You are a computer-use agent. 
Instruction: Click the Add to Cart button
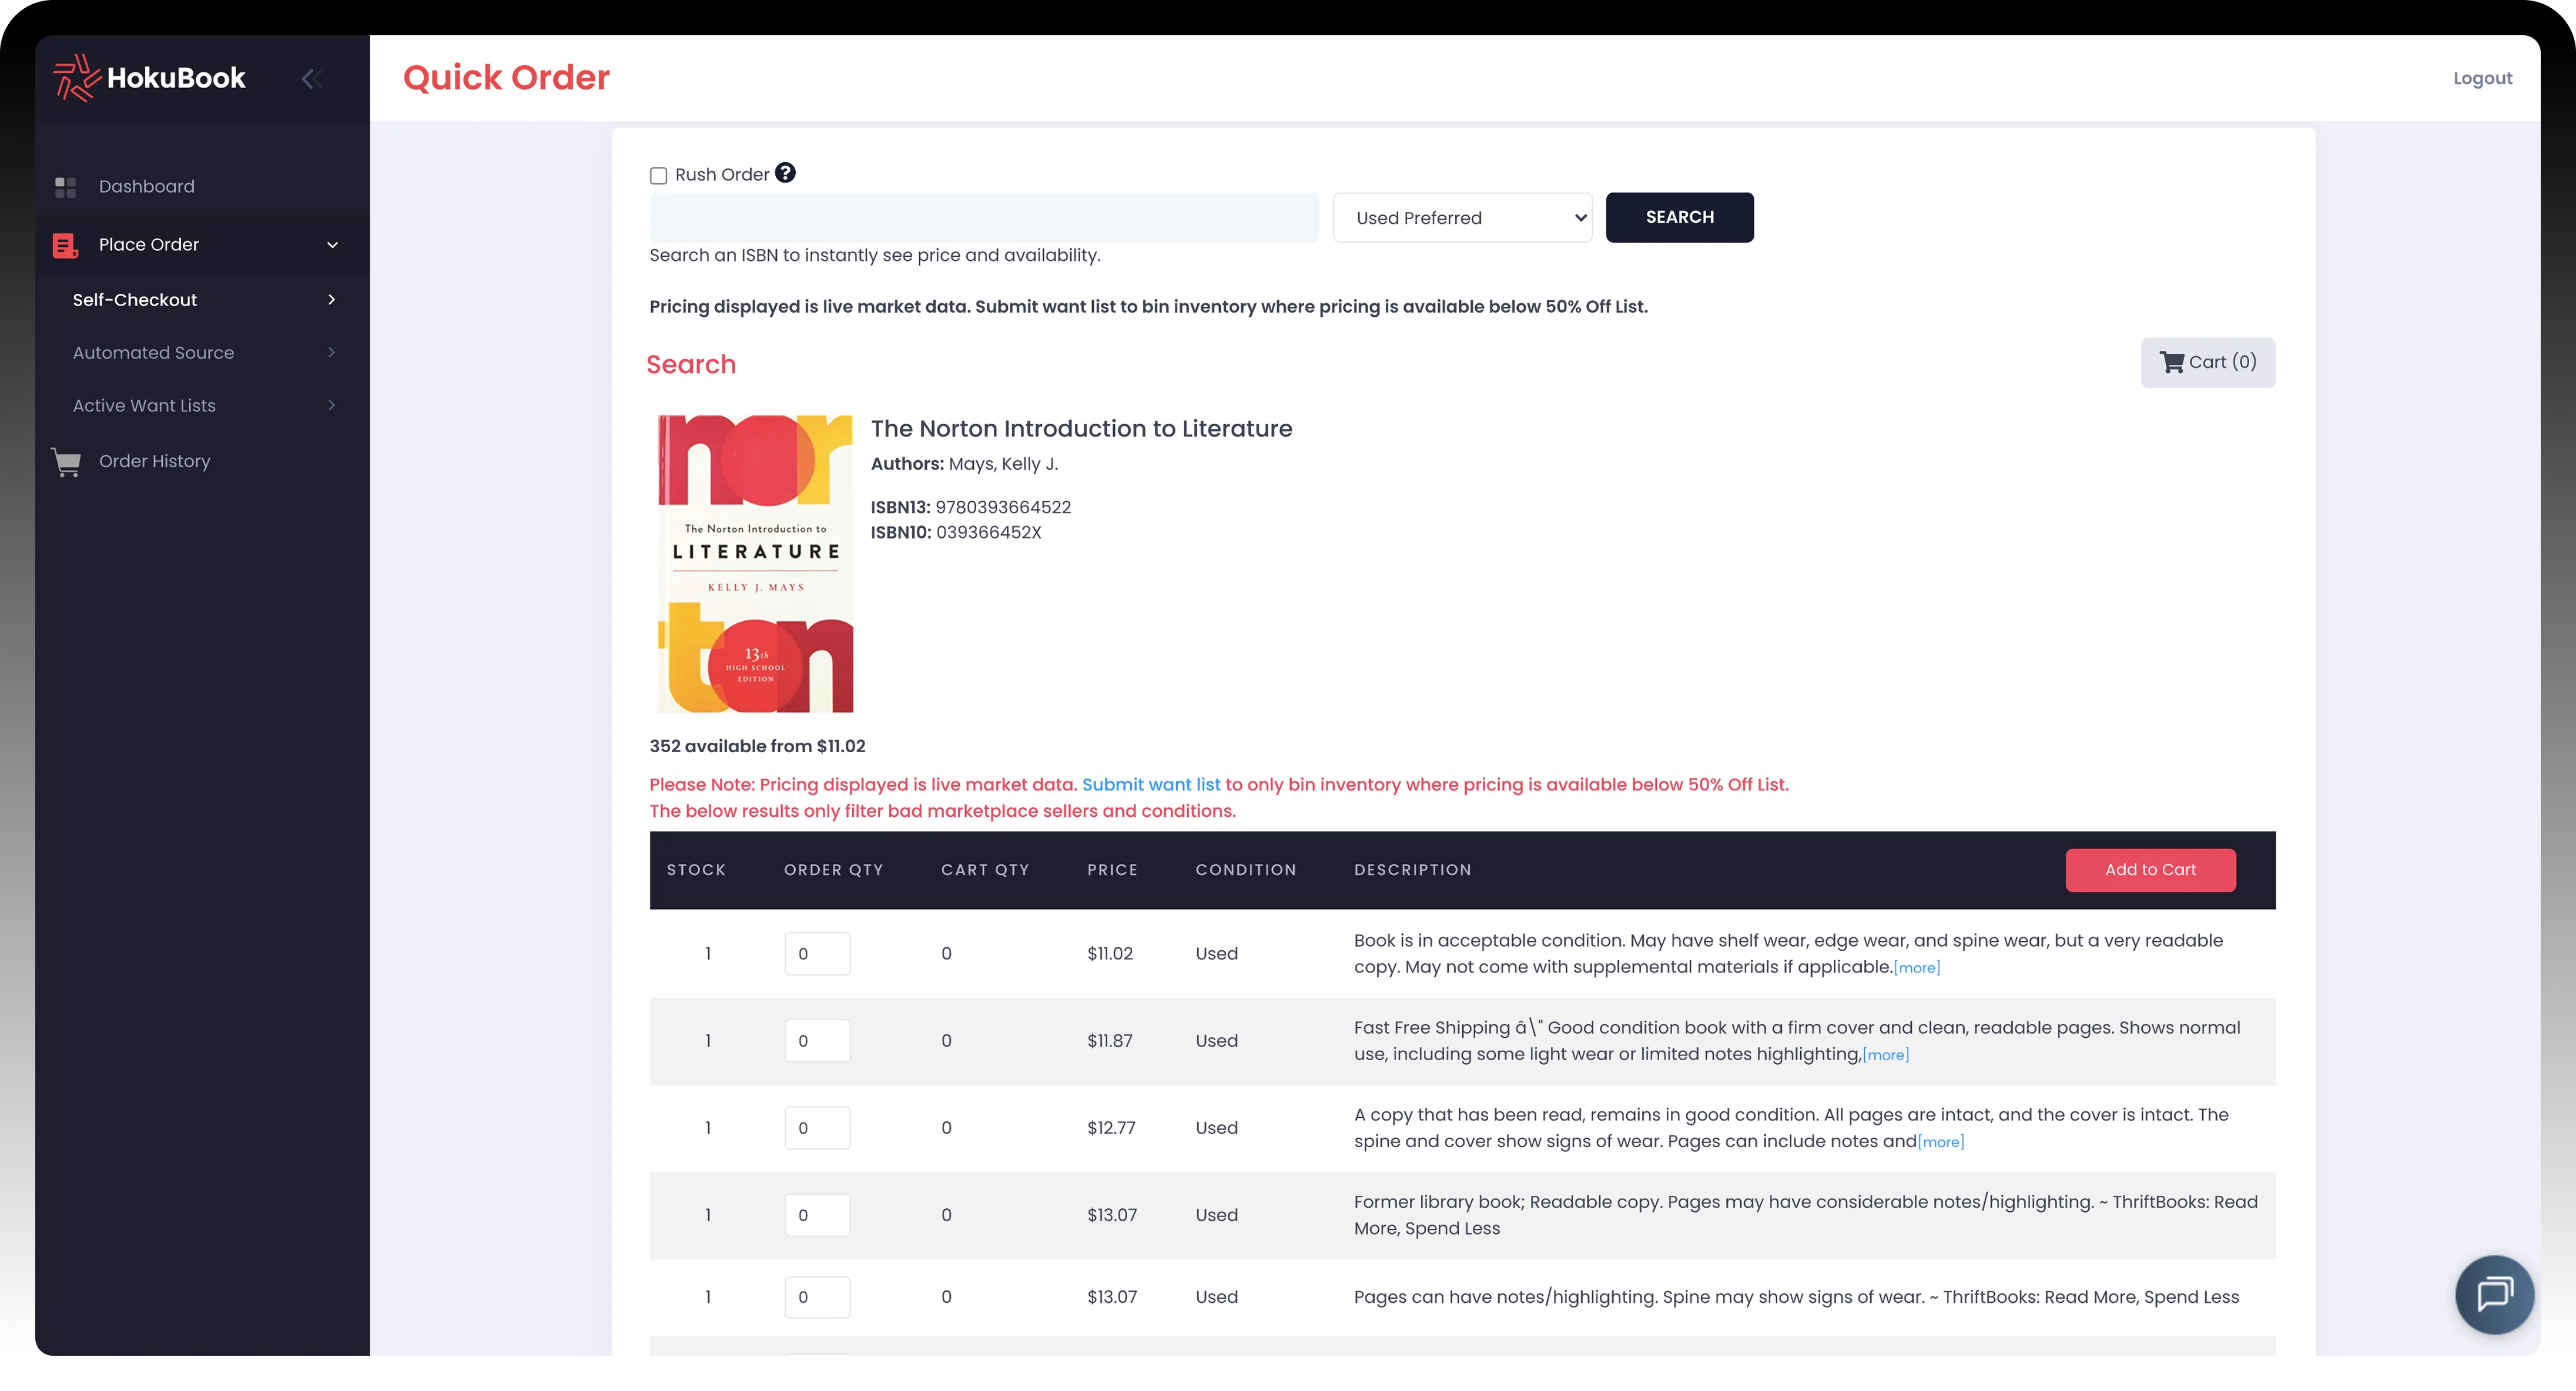(x=2149, y=870)
